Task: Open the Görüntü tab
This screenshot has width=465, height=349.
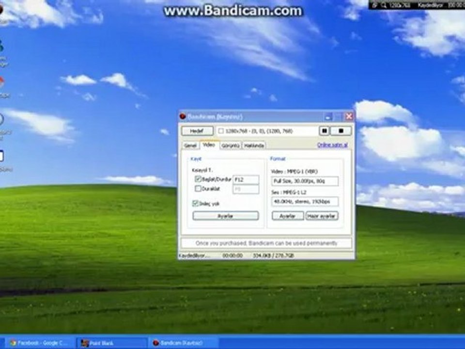Action: coord(231,145)
